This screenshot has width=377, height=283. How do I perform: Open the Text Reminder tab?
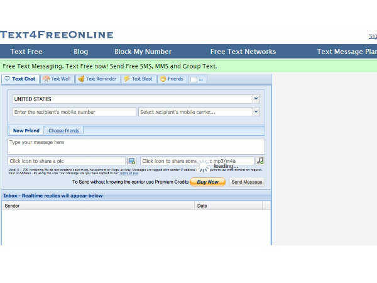(x=97, y=79)
